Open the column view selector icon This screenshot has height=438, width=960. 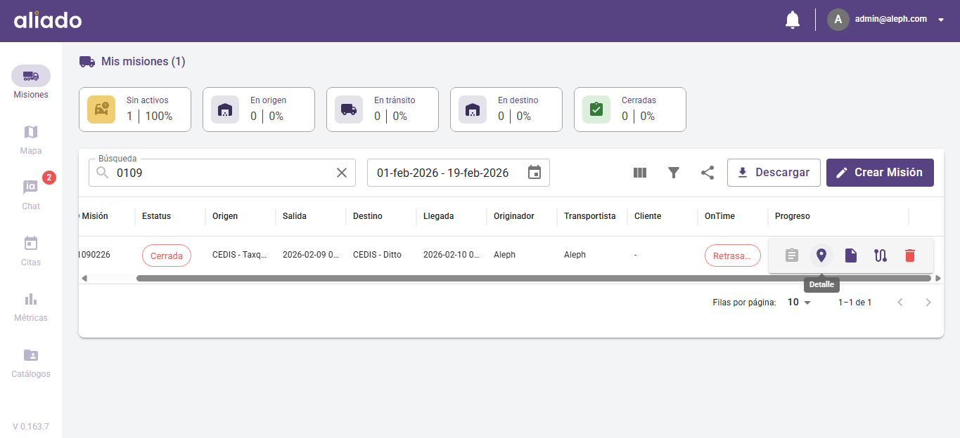click(640, 173)
